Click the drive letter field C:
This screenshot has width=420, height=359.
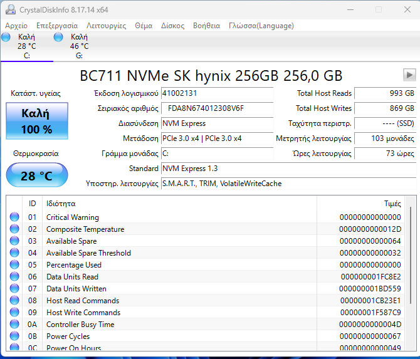click(x=218, y=153)
